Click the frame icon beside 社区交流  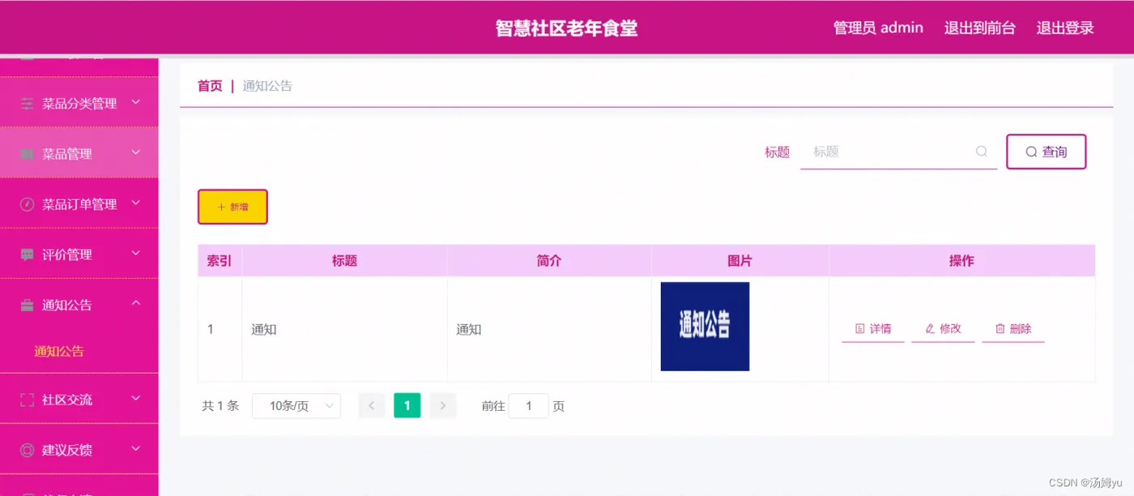click(x=28, y=400)
